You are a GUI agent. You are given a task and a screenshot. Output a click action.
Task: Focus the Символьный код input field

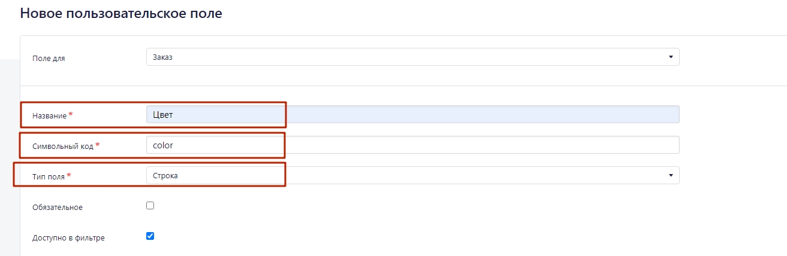(412, 145)
